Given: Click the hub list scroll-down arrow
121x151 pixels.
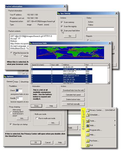Looking at the screenshot, I should [109, 83].
